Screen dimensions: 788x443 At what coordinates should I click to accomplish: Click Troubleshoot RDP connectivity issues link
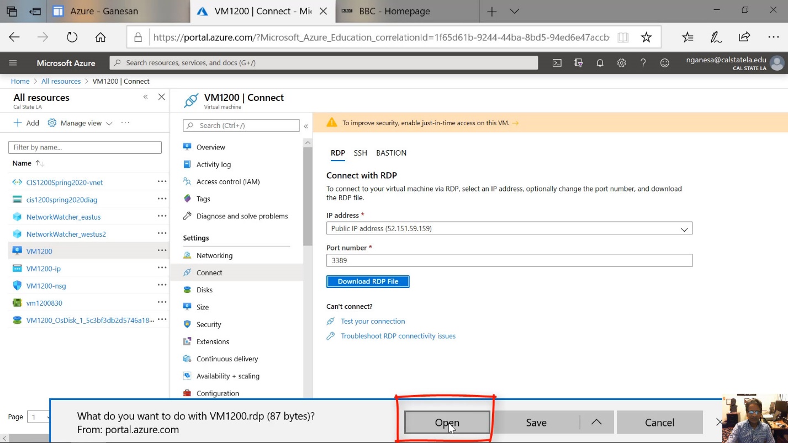pyautogui.click(x=398, y=336)
